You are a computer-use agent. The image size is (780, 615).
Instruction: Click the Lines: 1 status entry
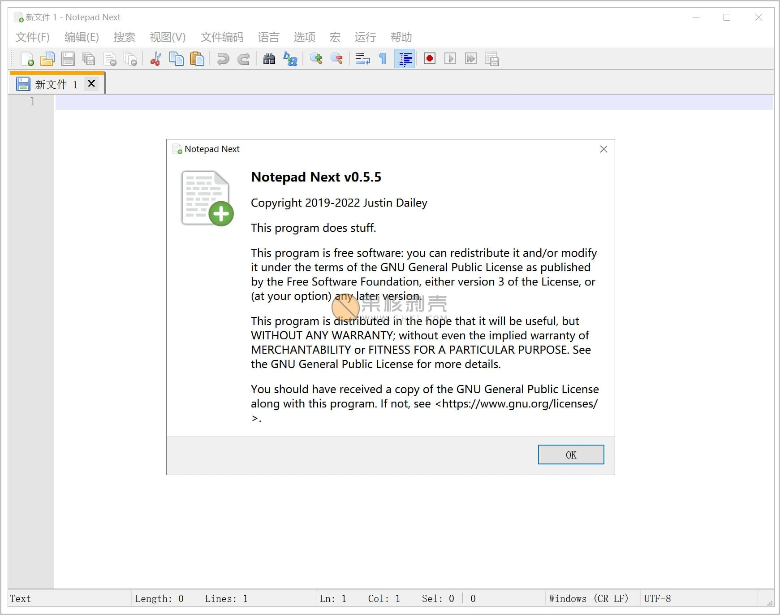(226, 598)
